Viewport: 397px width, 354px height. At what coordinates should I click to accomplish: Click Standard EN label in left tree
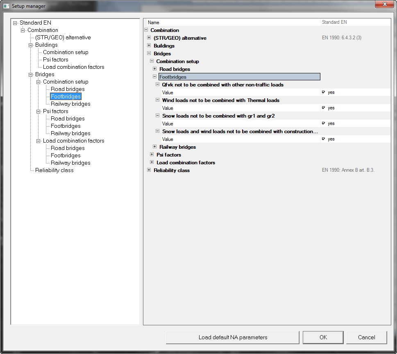click(35, 23)
